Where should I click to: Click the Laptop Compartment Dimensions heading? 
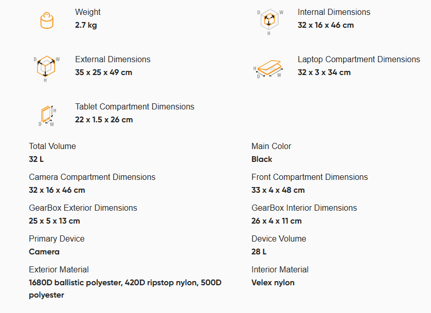coord(358,59)
